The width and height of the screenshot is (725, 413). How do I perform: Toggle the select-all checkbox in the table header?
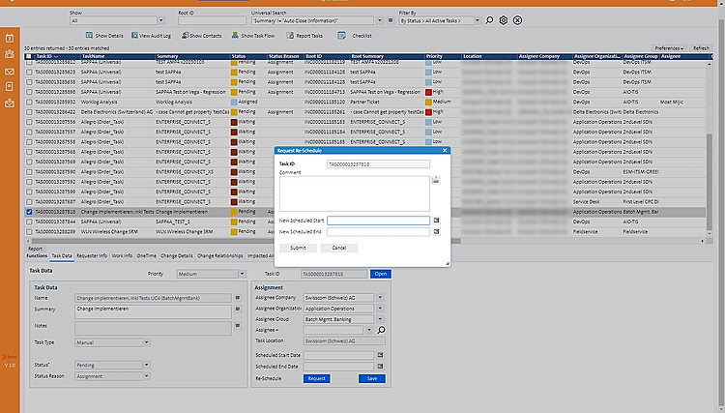[x=29, y=56]
